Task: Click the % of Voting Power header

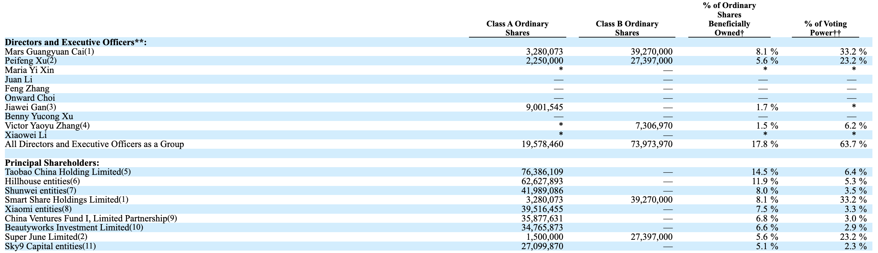Action: click(825, 28)
